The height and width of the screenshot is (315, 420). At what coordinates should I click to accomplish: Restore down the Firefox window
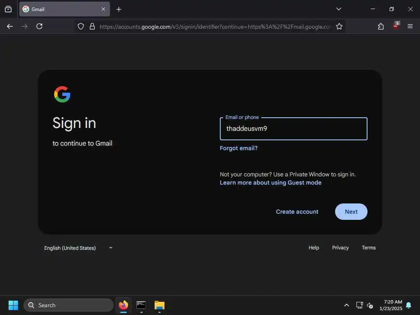point(391,9)
